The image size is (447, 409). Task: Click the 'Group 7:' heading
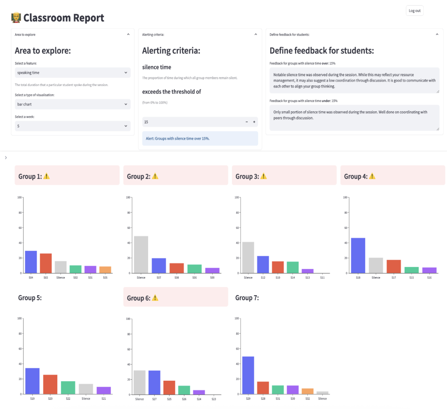click(x=247, y=298)
